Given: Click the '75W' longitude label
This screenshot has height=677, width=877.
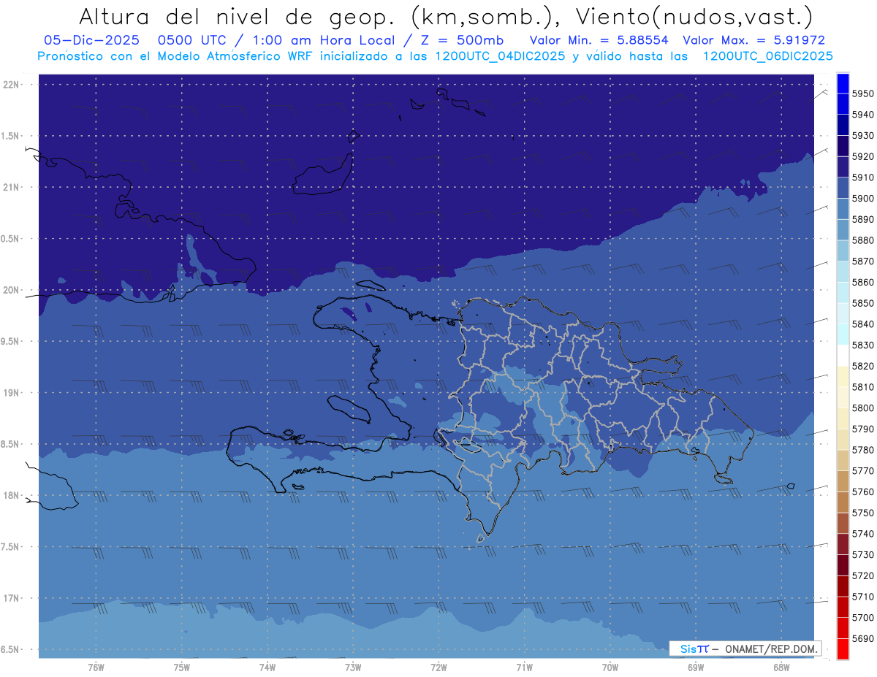Looking at the screenshot, I should 182,668.
